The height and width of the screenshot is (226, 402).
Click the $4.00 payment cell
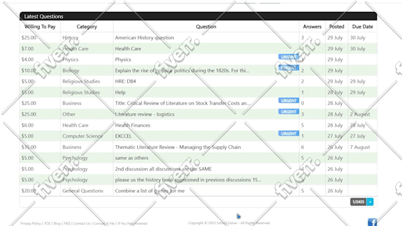pyautogui.click(x=27, y=60)
